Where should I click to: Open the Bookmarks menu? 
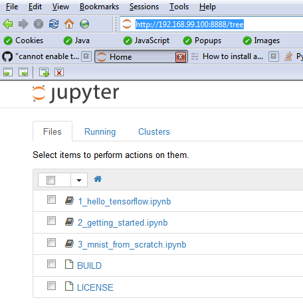click(x=99, y=7)
